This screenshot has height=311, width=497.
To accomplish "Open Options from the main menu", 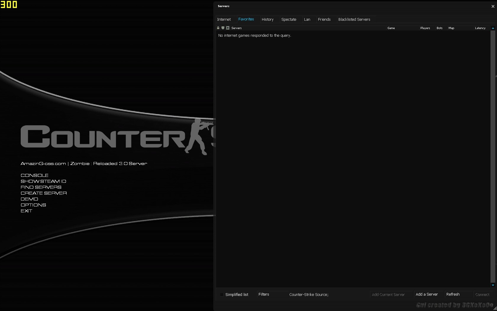I will [33, 205].
